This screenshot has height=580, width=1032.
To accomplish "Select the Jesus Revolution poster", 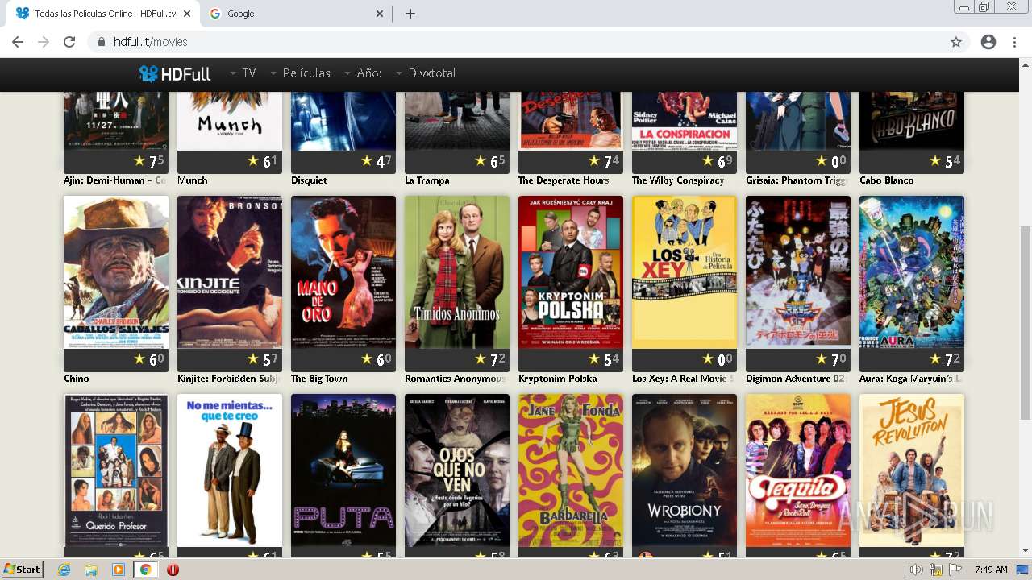I will click(x=912, y=470).
